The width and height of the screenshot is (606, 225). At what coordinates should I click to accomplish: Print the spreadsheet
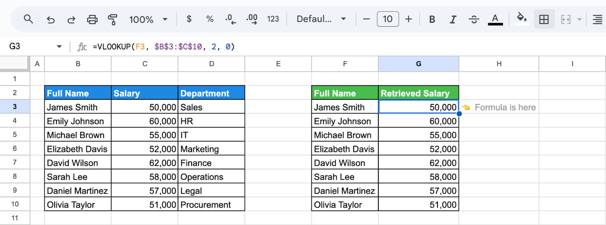[92, 19]
